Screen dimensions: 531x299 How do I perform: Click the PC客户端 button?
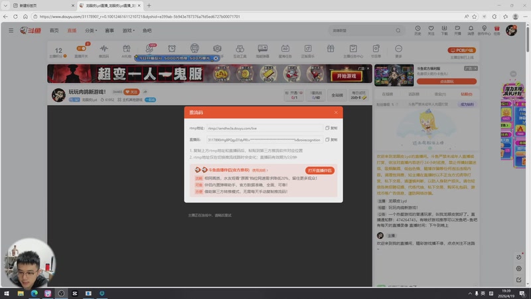coord(462,50)
